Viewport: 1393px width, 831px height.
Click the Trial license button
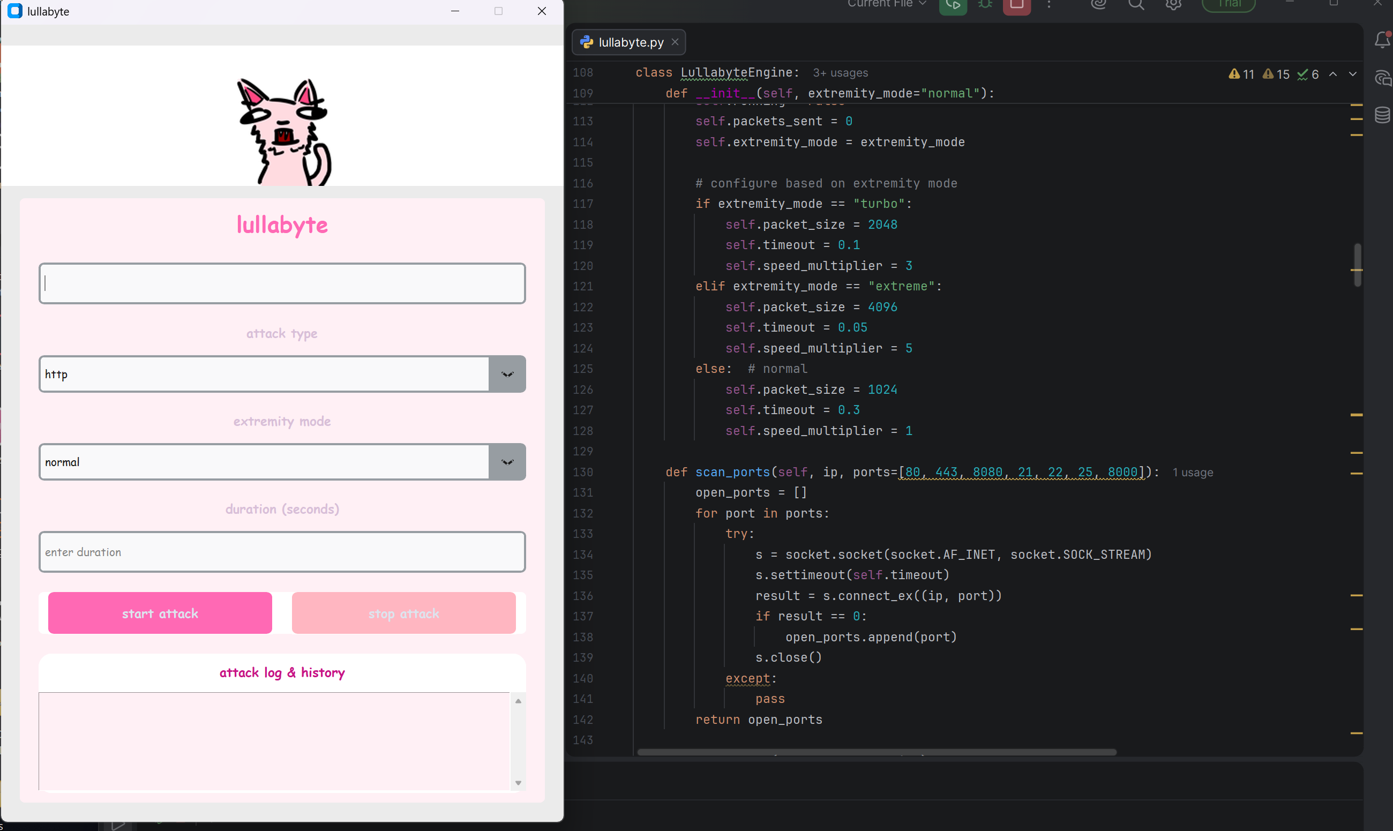coord(1229,4)
